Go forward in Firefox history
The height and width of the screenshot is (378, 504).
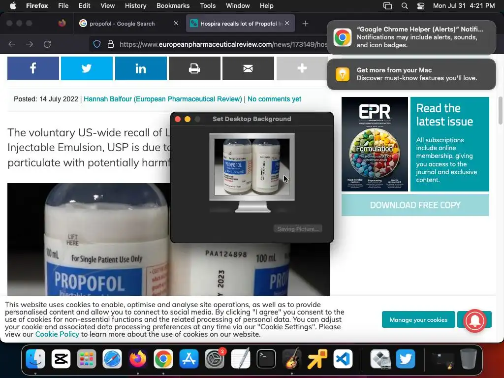pyautogui.click(x=30, y=44)
